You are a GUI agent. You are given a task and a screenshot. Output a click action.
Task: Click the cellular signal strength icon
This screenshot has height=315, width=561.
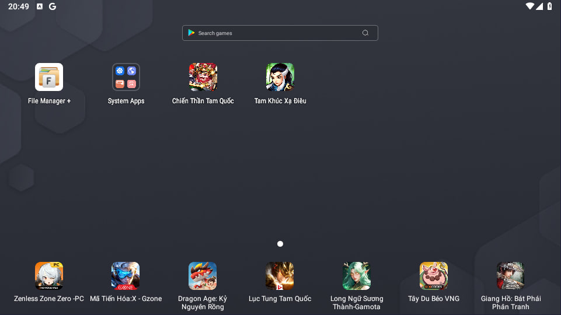point(539,6)
